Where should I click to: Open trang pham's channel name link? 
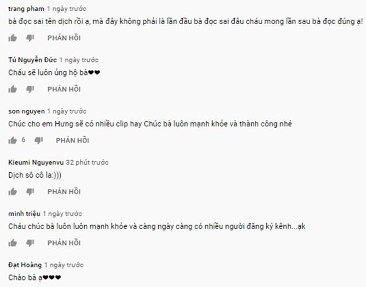(26, 9)
